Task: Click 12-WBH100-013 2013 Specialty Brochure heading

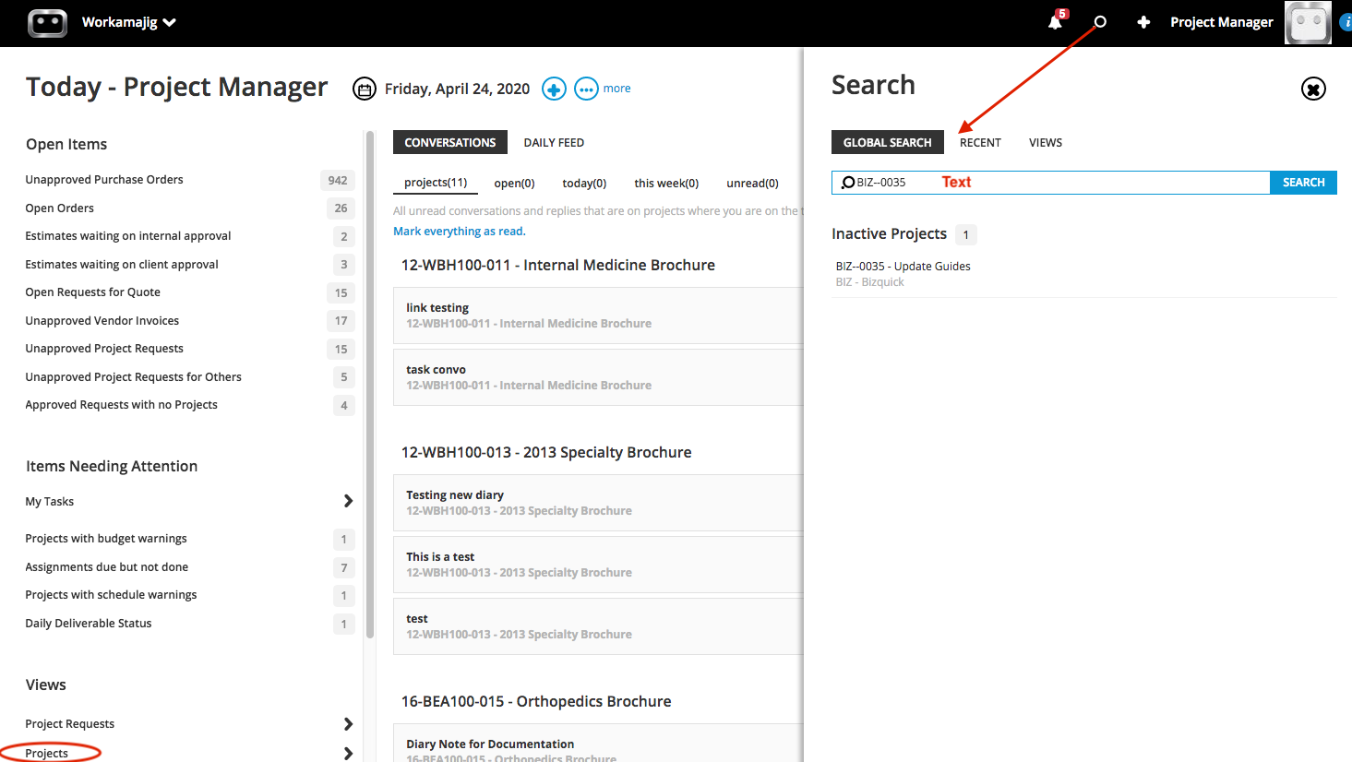Action: tap(546, 453)
